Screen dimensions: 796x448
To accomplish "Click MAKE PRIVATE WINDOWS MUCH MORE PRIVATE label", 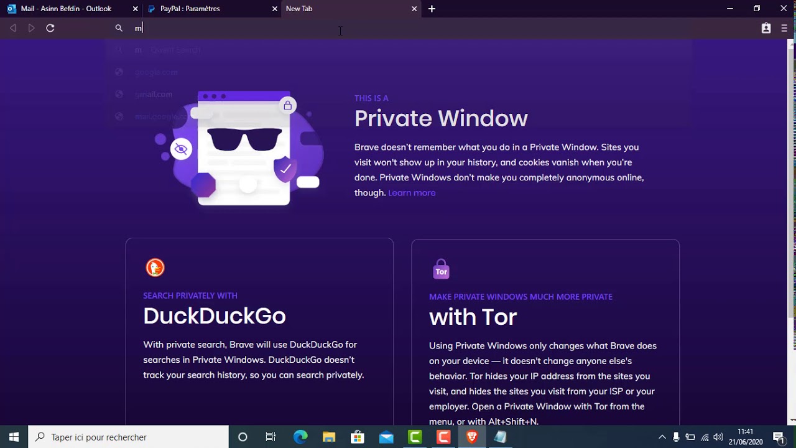I will point(521,297).
